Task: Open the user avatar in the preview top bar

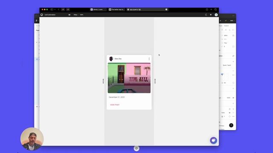Action: coord(216,15)
